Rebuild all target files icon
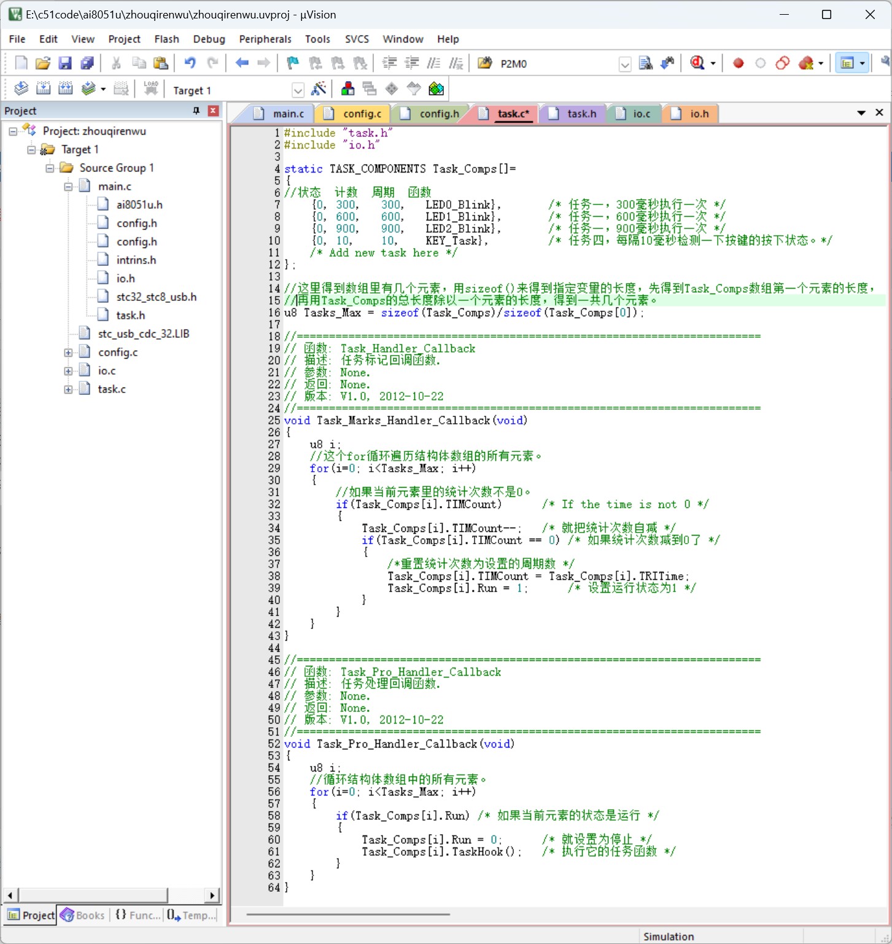 coord(66,89)
